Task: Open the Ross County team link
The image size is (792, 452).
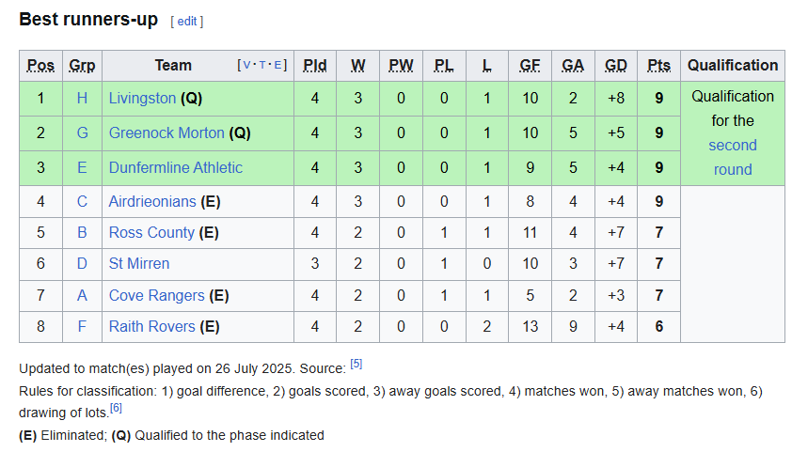Action: [x=151, y=232]
